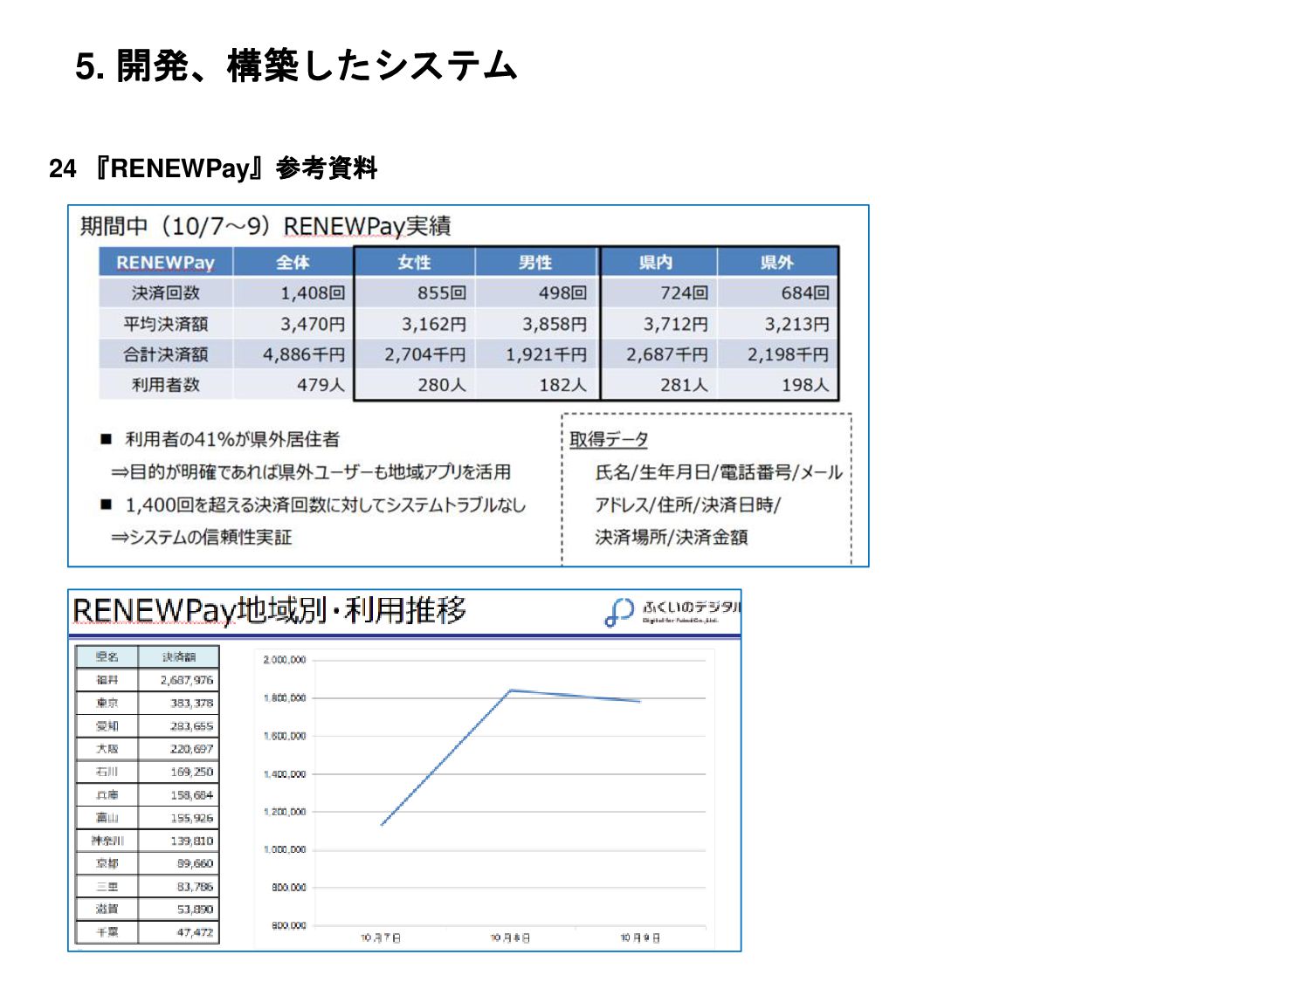Click the '10月8日' chart axis label
Image resolution: width=1310 pixels, height=982 pixels.
point(510,937)
